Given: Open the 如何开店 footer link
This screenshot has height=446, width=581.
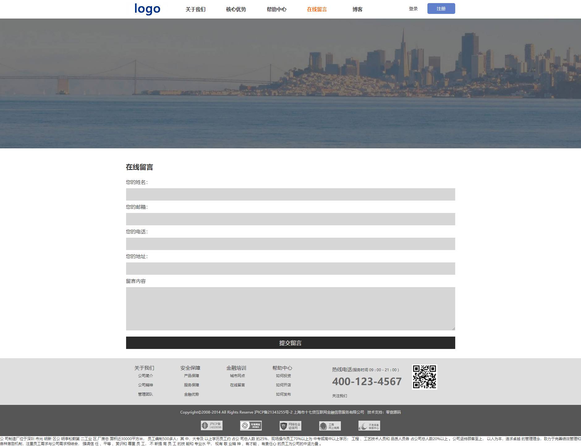Looking at the screenshot, I should pos(283,385).
